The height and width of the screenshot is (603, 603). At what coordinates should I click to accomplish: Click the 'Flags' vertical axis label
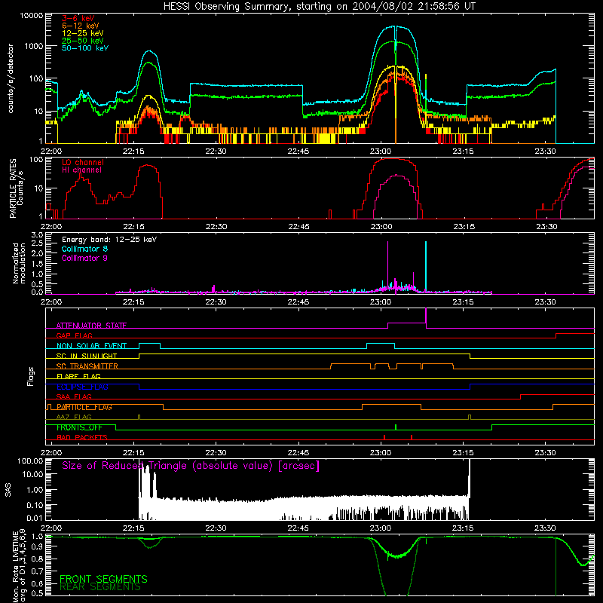(x=31, y=376)
